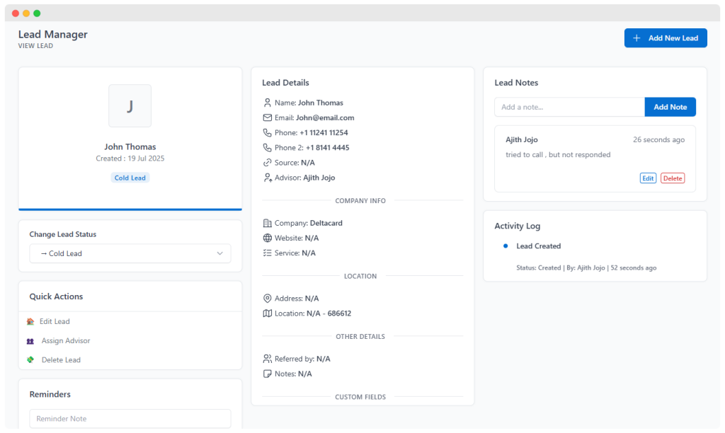Click the Delete Lead icon

(x=30, y=360)
